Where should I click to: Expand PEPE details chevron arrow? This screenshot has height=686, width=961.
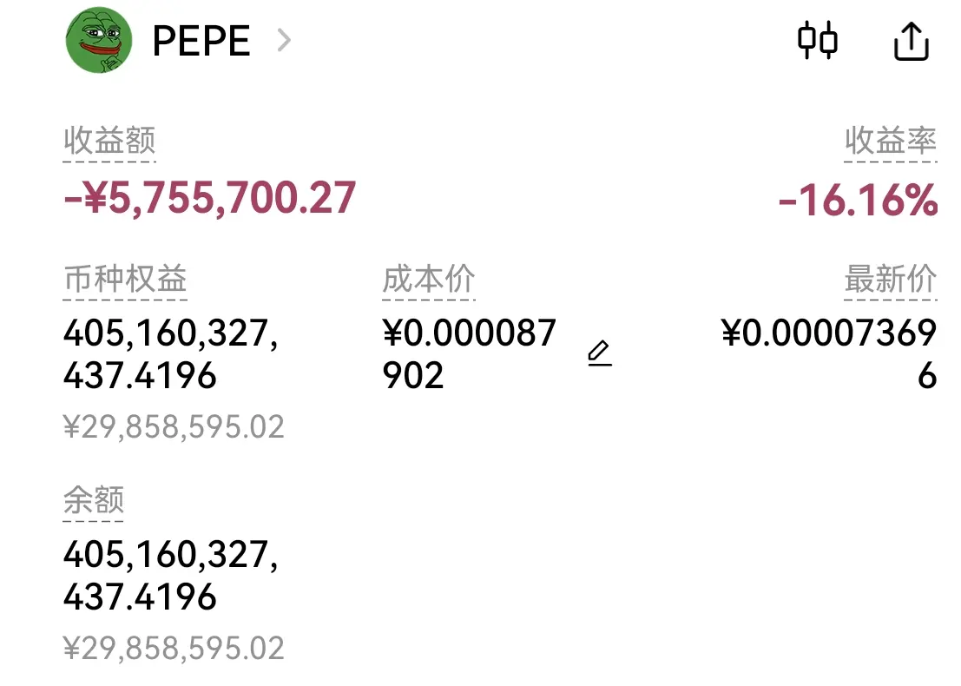[284, 41]
